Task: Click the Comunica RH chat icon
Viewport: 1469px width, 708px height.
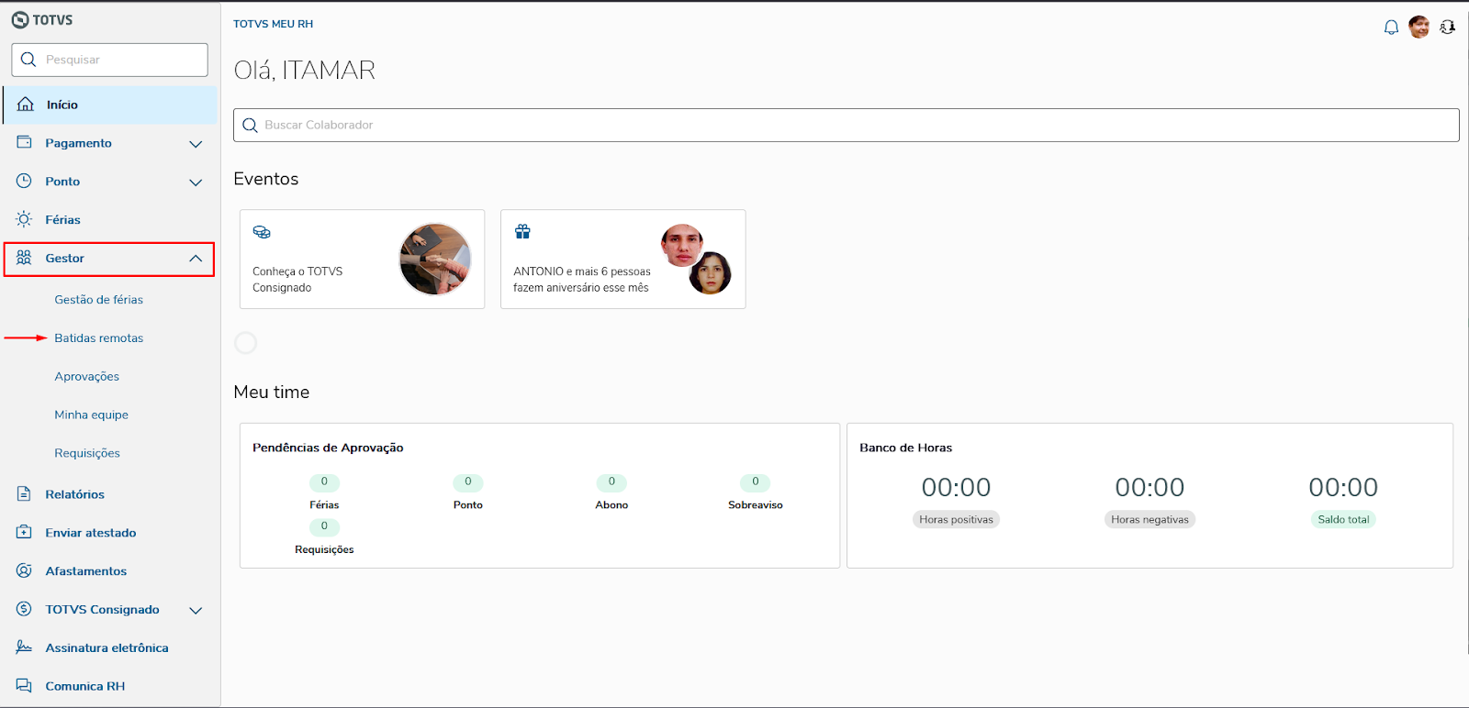Action: pyautogui.click(x=24, y=686)
